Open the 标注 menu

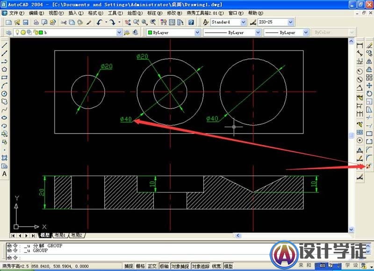click(x=155, y=13)
